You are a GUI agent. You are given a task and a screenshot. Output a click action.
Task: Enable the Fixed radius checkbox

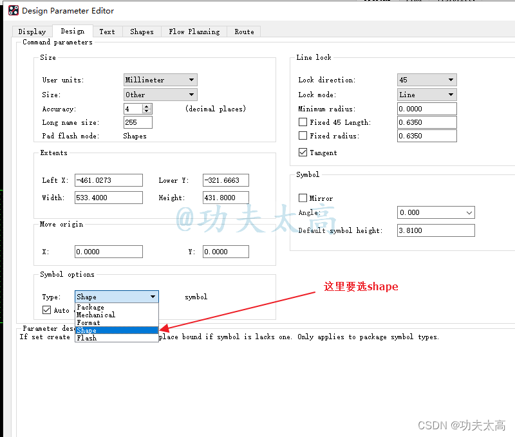(x=303, y=136)
